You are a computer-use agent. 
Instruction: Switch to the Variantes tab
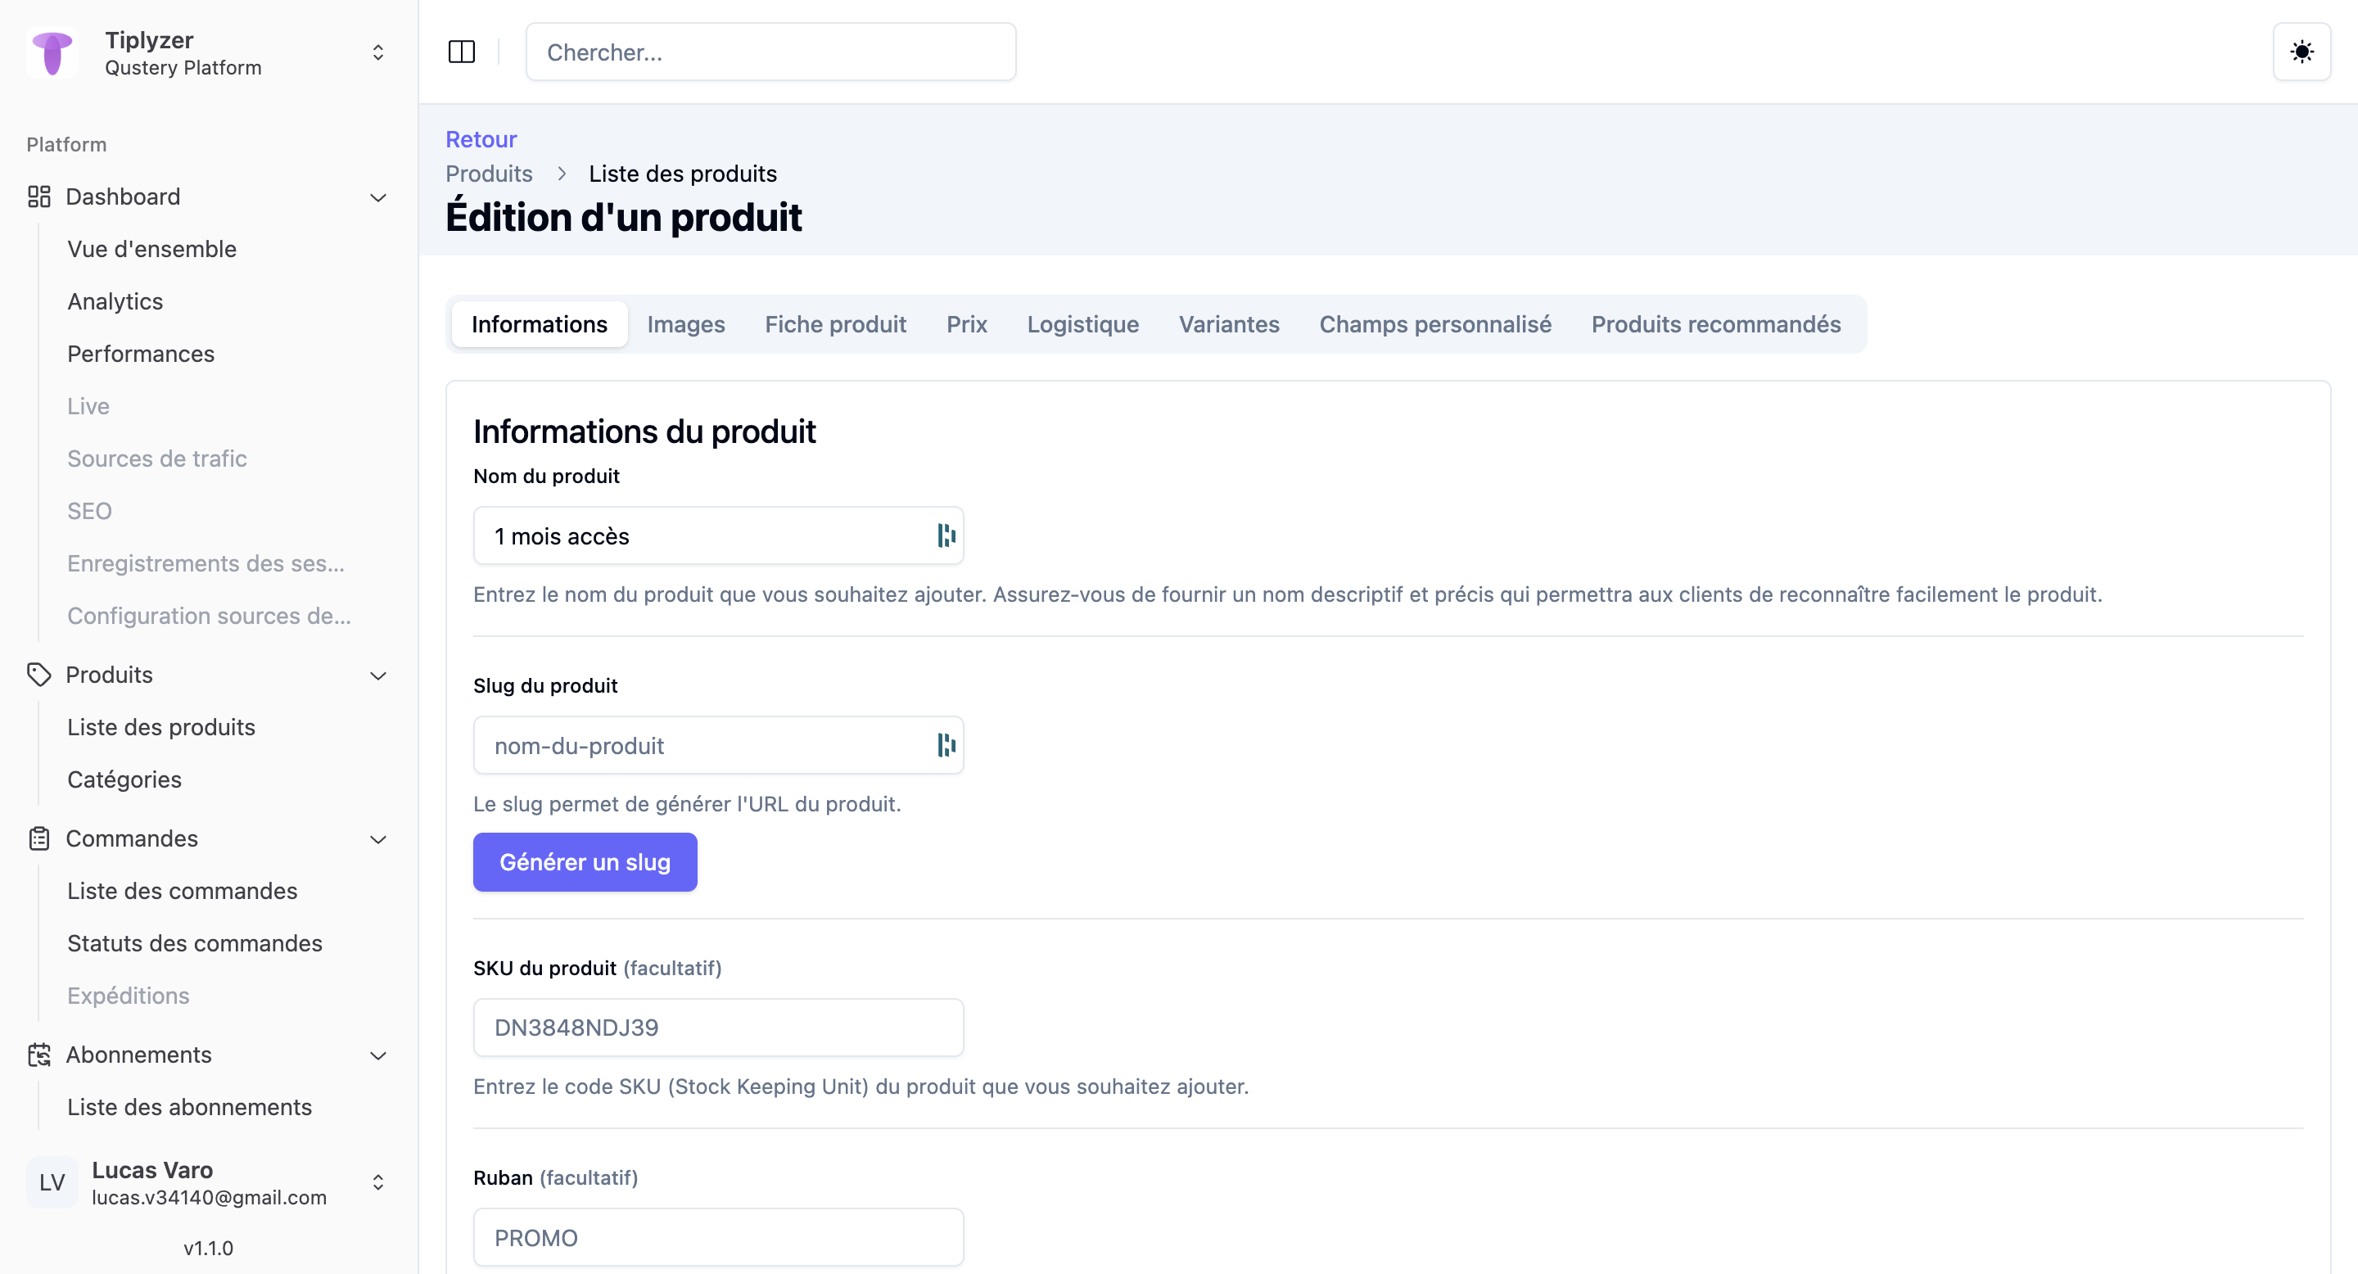(1228, 324)
